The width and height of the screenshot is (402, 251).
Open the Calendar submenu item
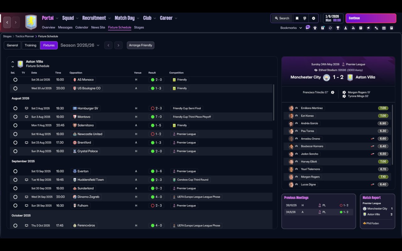[82, 27]
